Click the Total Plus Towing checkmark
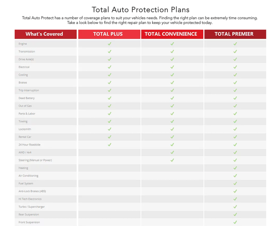Screen dimensions: 279x226 tap(109, 121)
